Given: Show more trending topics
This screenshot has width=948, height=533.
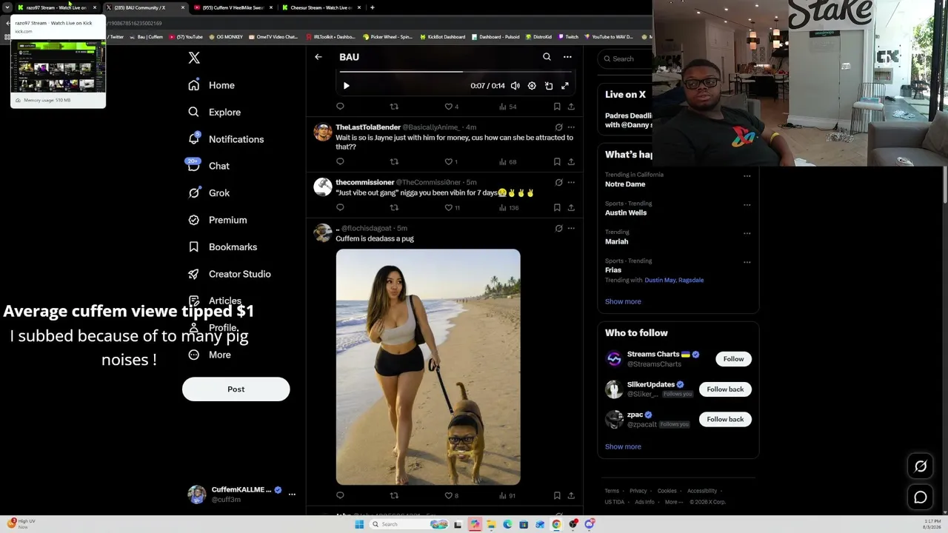Looking at the screenshot, I should tap(623, 302).
